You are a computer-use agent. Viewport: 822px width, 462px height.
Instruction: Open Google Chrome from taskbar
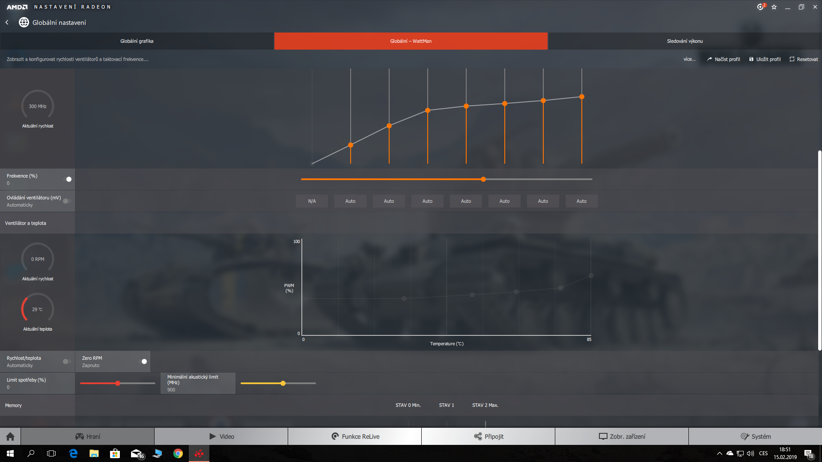click(x=178, y=453)
